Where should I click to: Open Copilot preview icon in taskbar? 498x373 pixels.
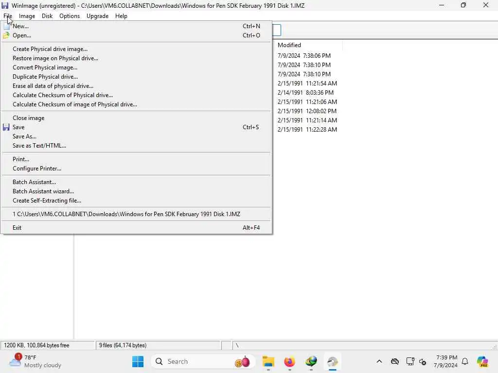coord(482,361)
